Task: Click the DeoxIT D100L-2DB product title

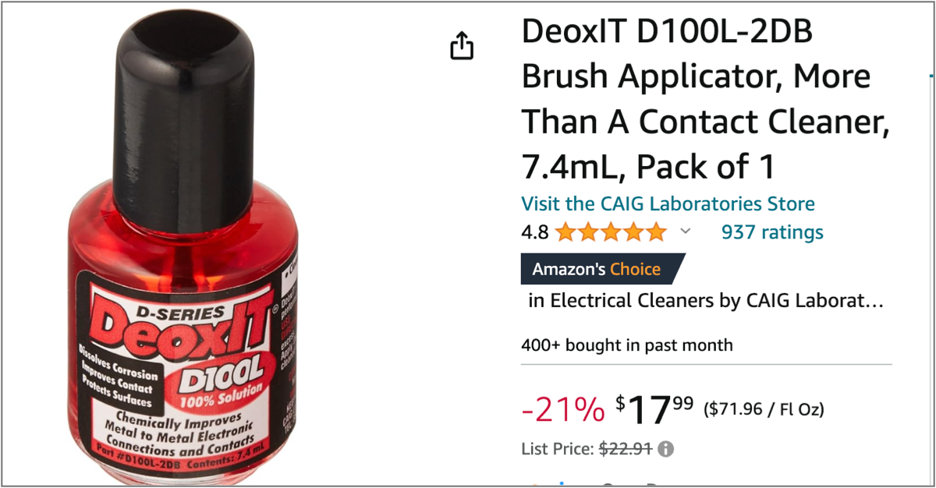Action: tap(706, 99)
